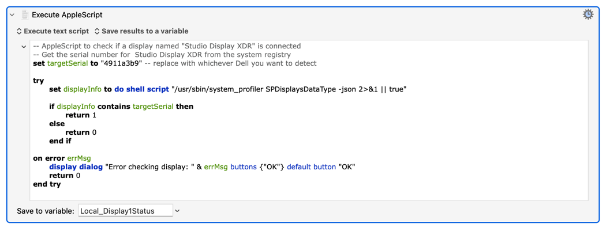Select the "Execute AppleScript" action title
This screenshot has height=231, width=606.
[67, 15]
